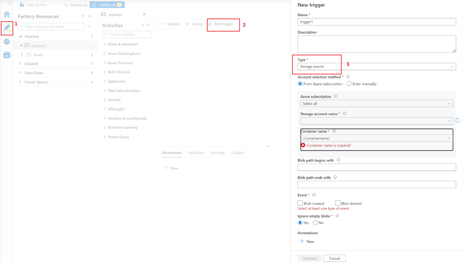Viewport: 463px width, 263px height.
Task: Check the Blob deleted checkbox
Action: tap(338, 203)
